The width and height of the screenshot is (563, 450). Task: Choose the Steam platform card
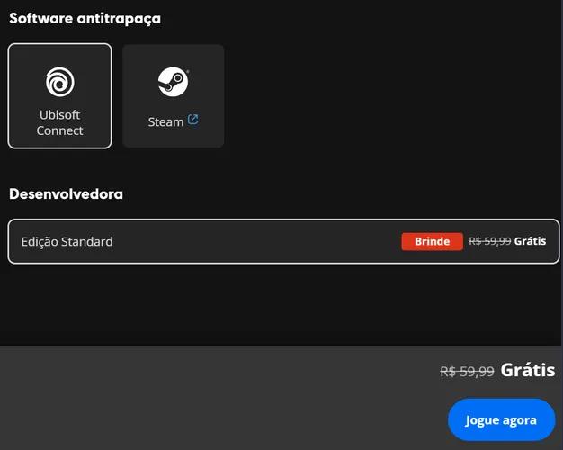173,96
